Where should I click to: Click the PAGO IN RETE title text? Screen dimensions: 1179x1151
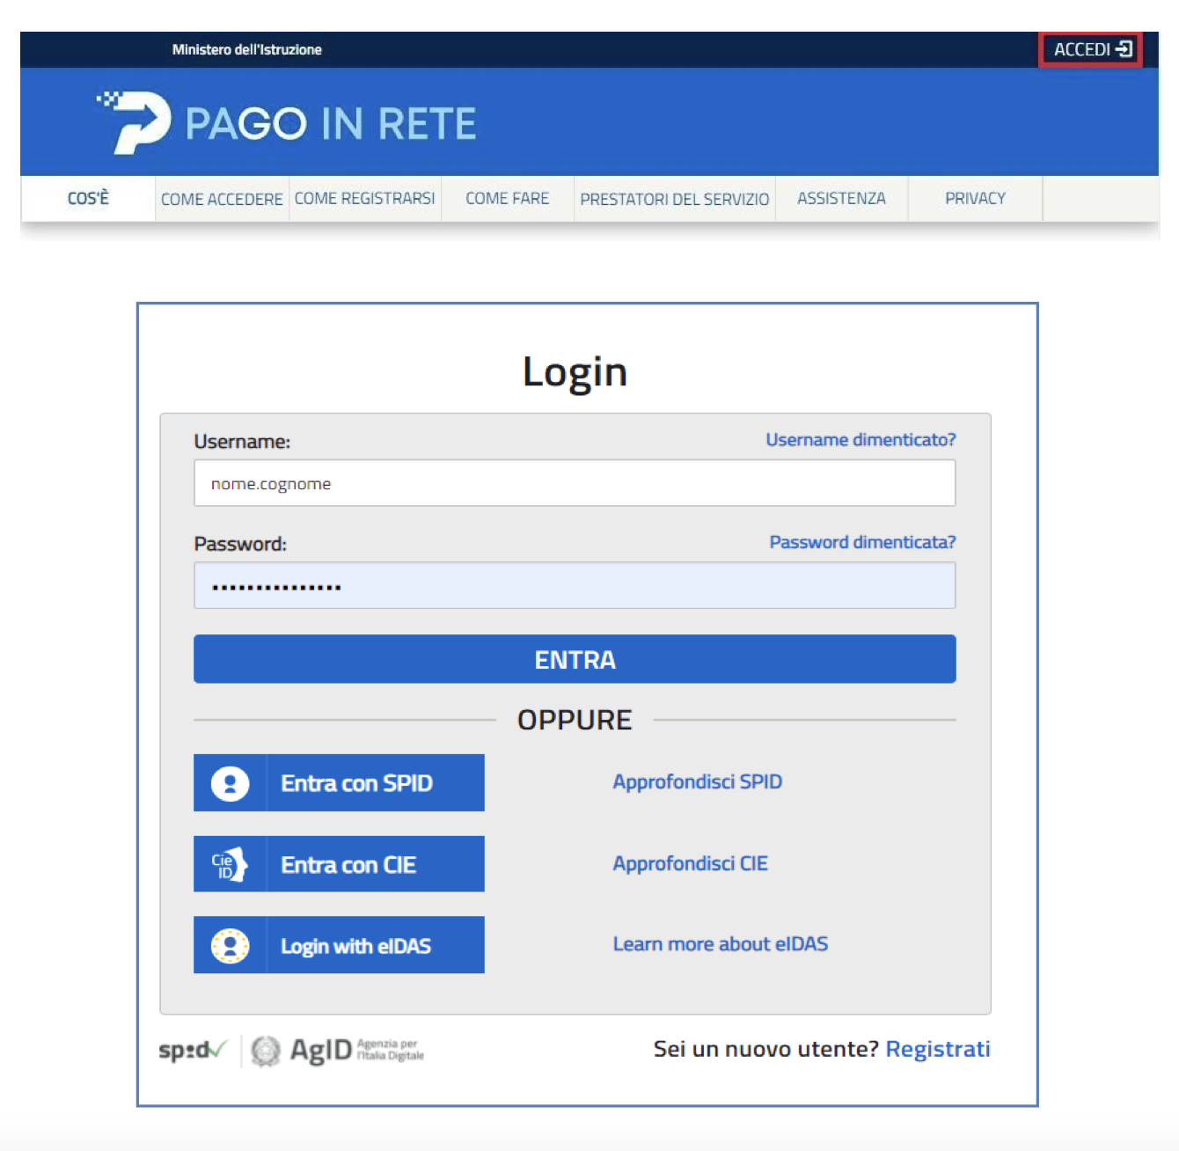click(331, 123)
